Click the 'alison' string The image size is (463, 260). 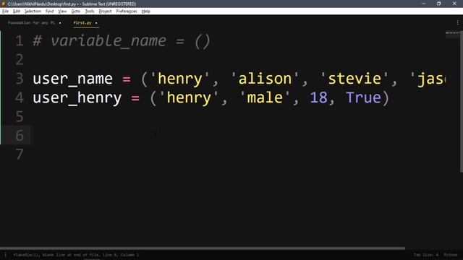pos(265,79)
